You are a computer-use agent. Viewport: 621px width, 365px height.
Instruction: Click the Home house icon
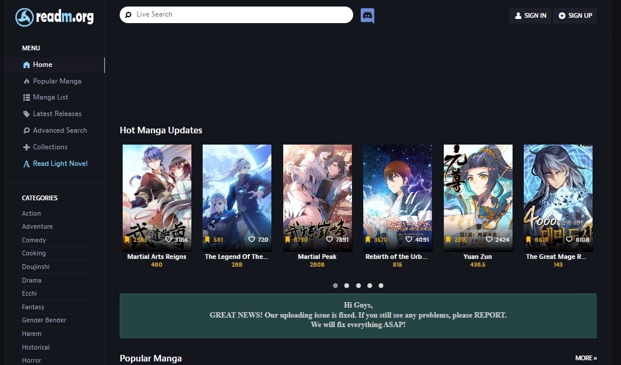[x=27, y=65]
